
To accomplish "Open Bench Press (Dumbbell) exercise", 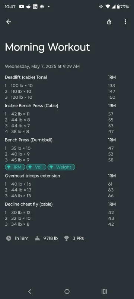I will coord(29,140).
